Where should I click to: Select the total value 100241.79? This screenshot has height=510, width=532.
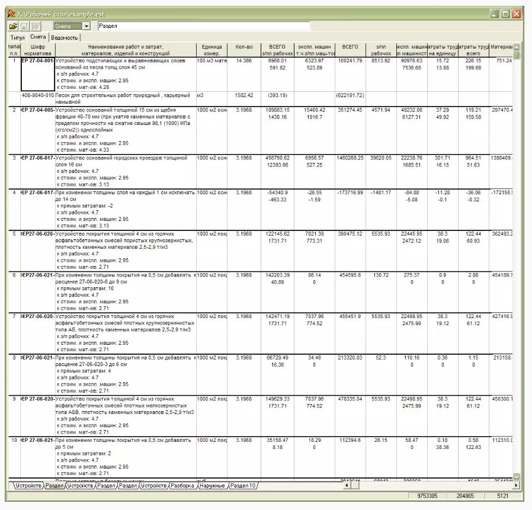coord(350,61)
